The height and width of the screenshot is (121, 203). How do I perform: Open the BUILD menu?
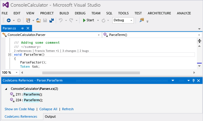pyautogui.click(x=64, y=13)
